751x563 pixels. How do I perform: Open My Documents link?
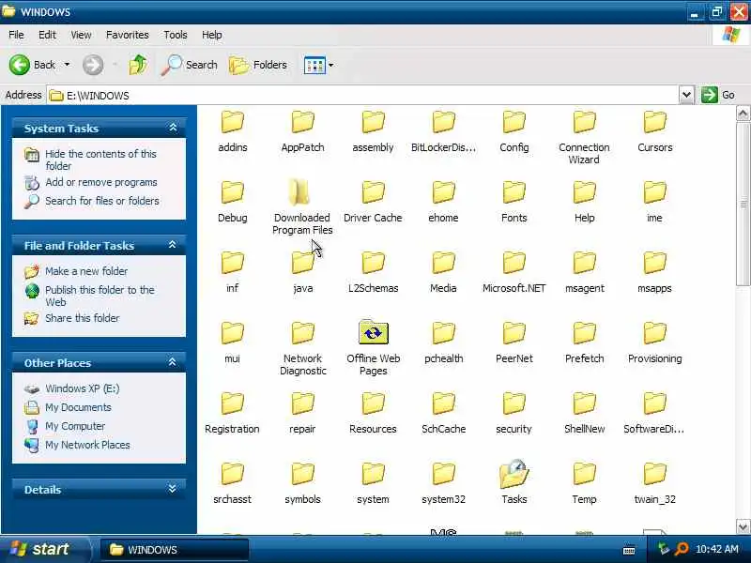pos(68,407)
